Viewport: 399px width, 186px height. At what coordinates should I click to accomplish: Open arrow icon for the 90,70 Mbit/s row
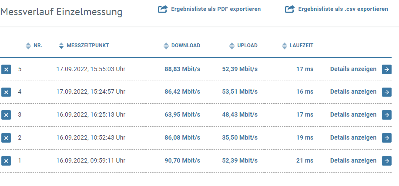click(x=386, y=161)
